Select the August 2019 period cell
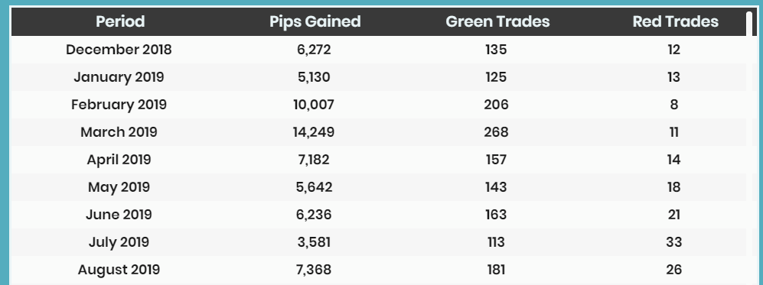 coord(119,270)
